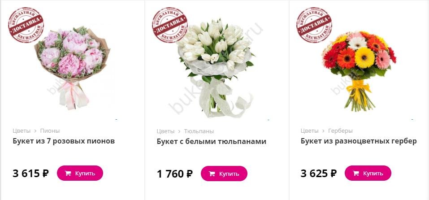Screen dimensions: 429x200
Task: Click the free delivery stamp on gerberas card
Action: (314, 25)
